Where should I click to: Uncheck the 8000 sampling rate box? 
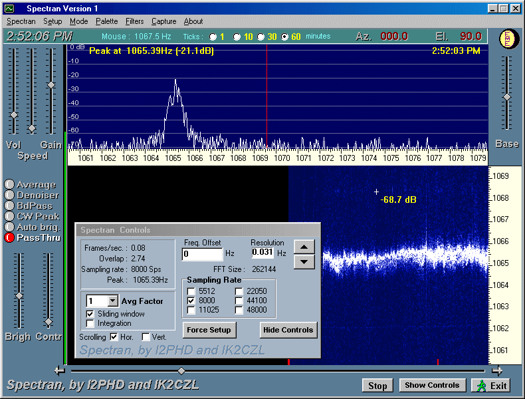click(191, 301)
